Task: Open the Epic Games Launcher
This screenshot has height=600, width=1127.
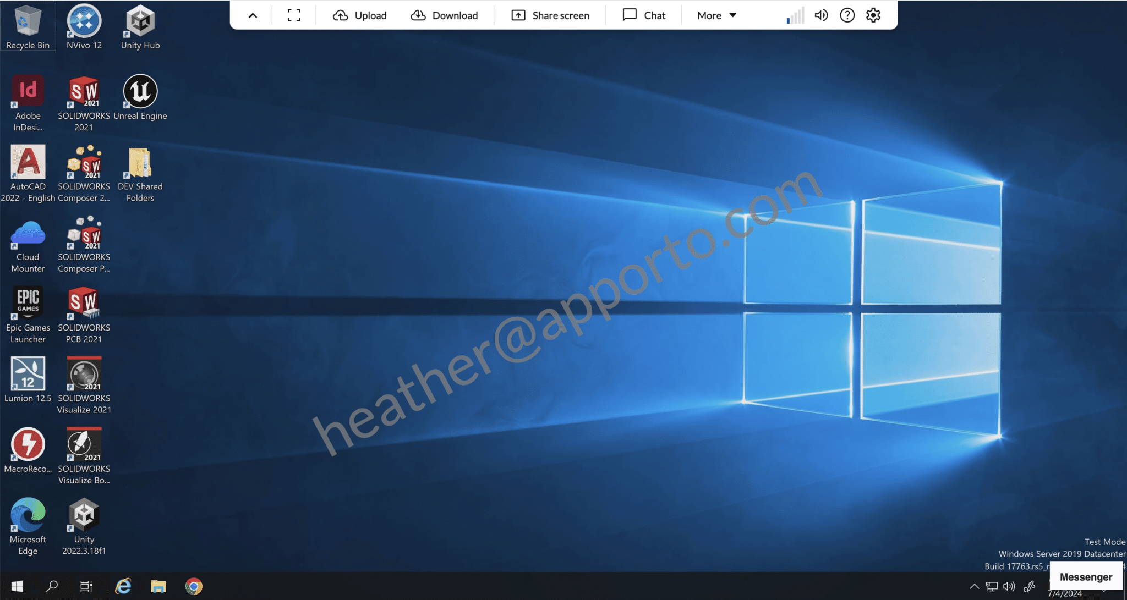Action: click(x=28, y=301)
